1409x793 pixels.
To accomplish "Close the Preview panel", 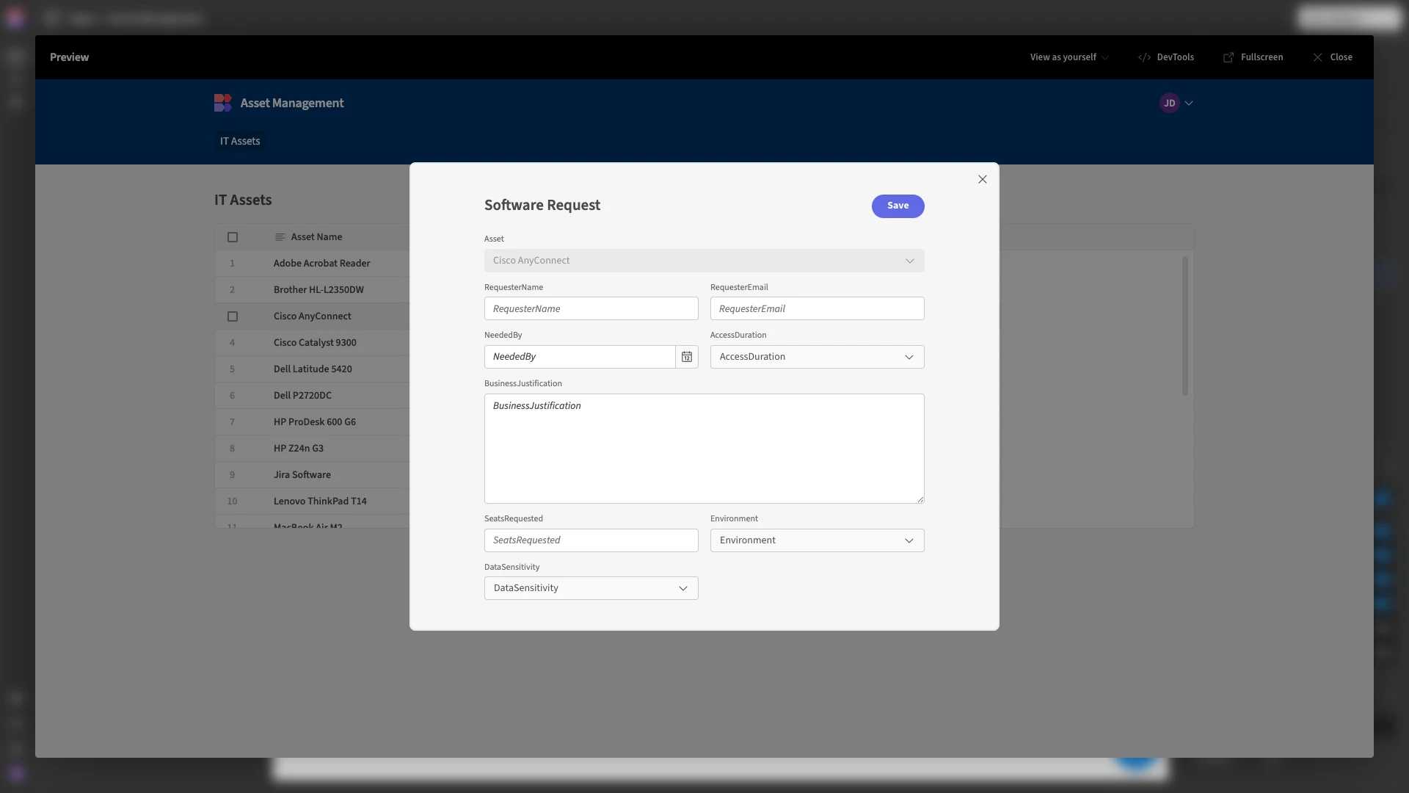I will [1333, 57].
